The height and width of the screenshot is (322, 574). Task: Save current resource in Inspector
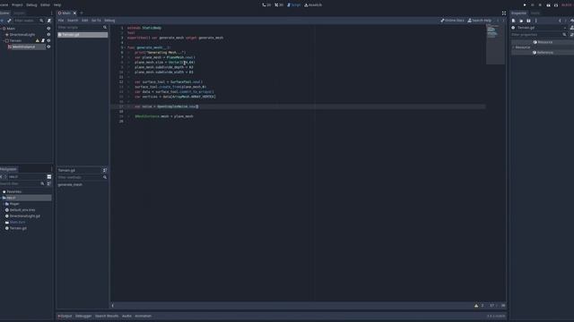coord(528,21)
